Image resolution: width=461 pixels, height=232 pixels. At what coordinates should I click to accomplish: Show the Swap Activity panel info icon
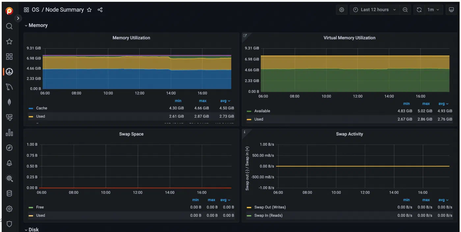point(244,132)
